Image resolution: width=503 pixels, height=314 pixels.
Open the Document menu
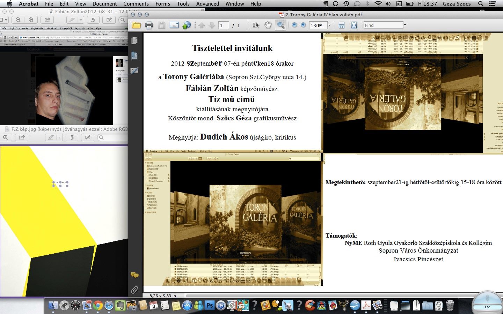pos(104,3)
